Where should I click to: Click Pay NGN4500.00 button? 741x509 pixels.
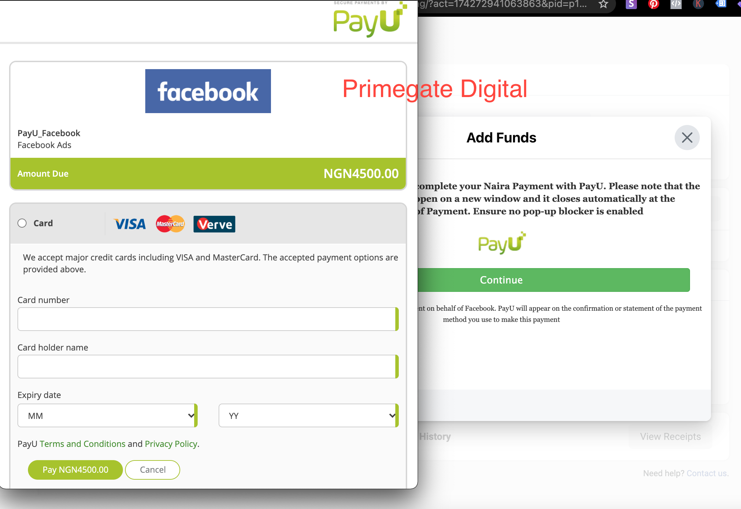tap(75, 470)
